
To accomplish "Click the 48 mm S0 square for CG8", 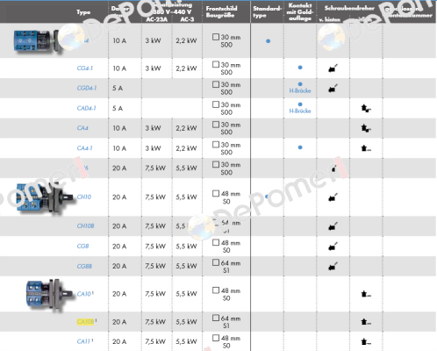I will point(216,242).
